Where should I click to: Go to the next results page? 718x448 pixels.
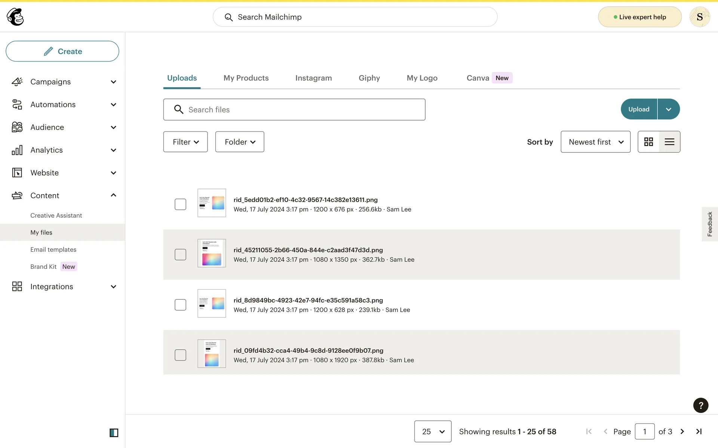point(682,432)
